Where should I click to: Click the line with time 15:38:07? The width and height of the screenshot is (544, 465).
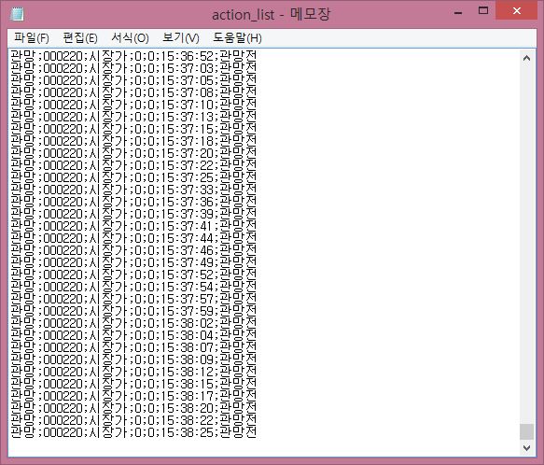click(133, 348)
